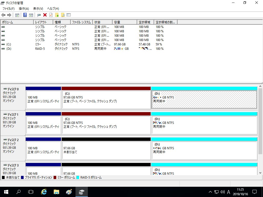Open Help using the blue question mark icon

[25, 15]
